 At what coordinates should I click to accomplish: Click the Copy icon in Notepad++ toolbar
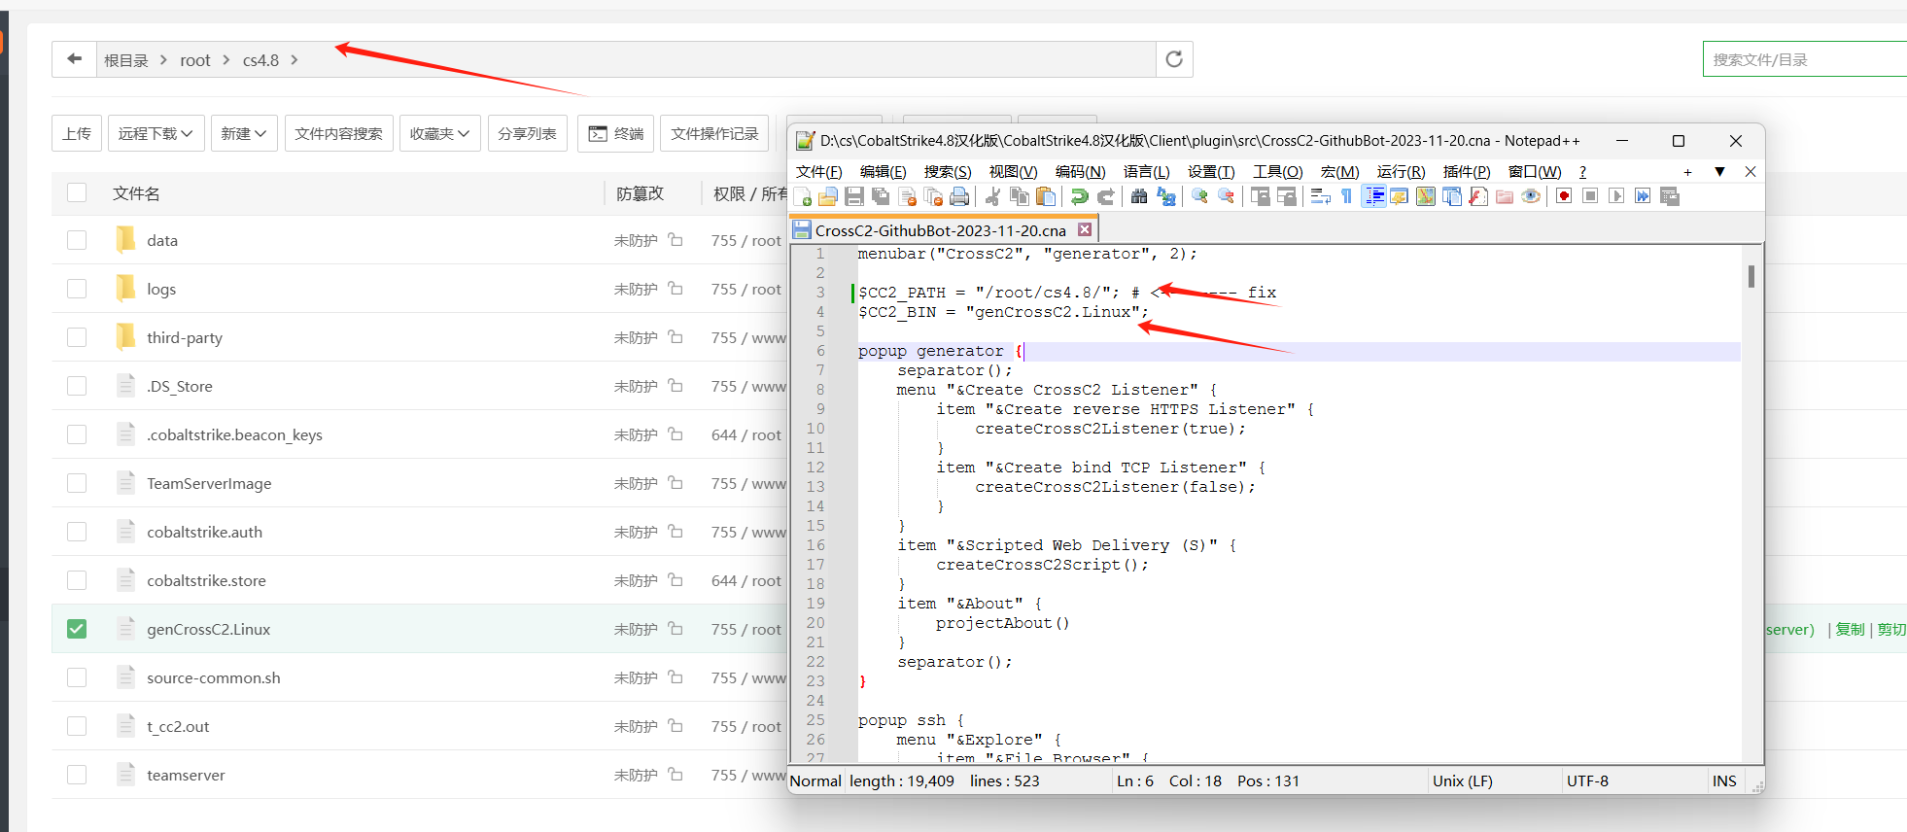[1020, 196]
